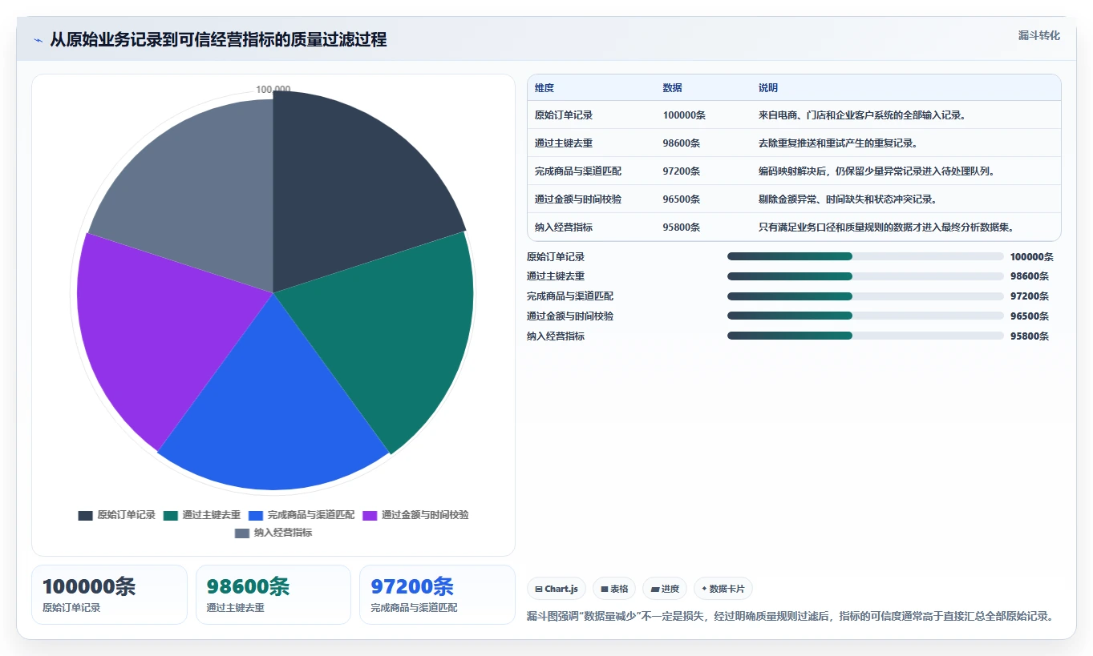Click the 漏斗转化 label in the header
The image size is (1093, 656).
tap(1039, 35)
